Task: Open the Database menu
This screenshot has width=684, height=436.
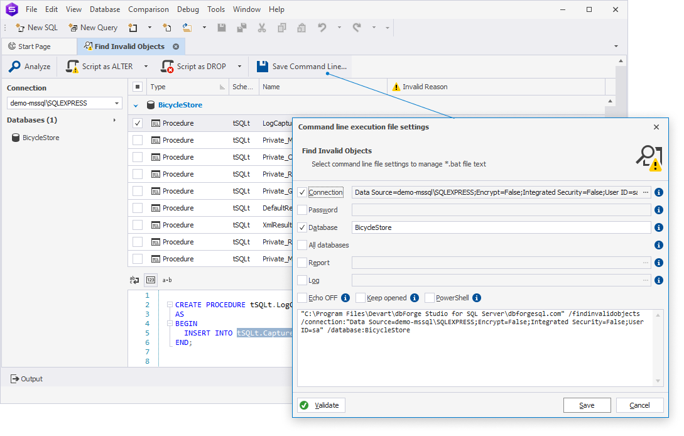Action: click(x=105, y=9)
